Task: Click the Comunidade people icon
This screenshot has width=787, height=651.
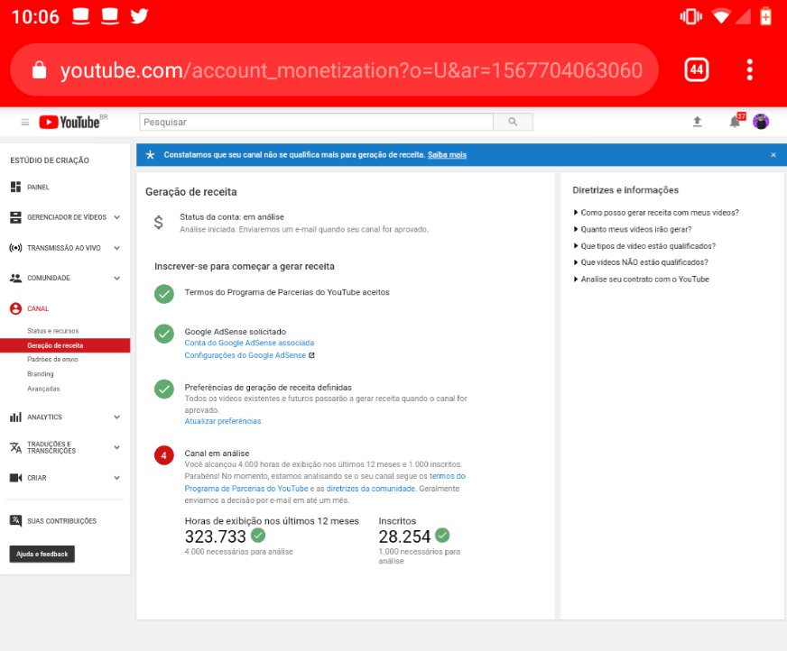Action: (15, 278)
